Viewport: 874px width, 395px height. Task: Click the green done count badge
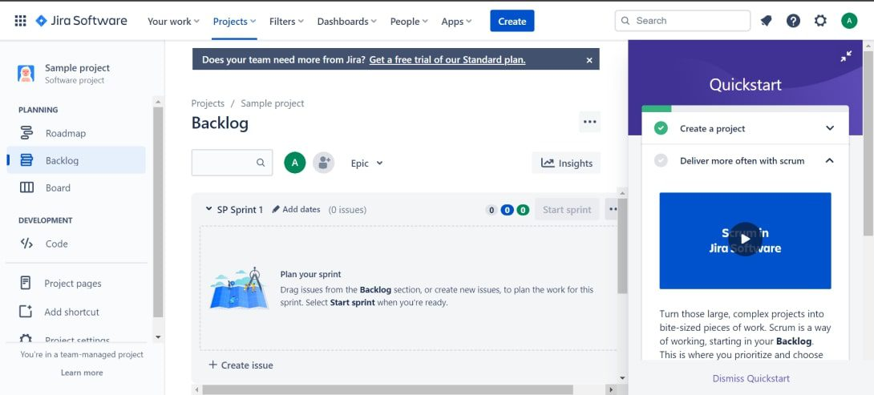pos(522,210)
